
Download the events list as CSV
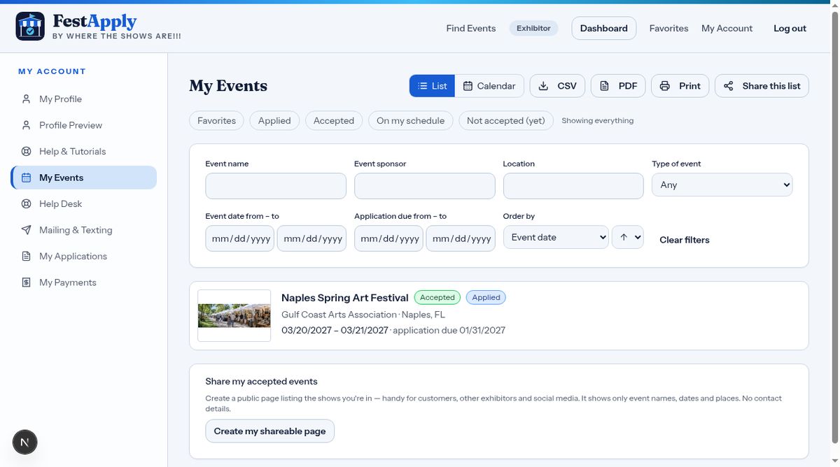(x=558, y=86)
